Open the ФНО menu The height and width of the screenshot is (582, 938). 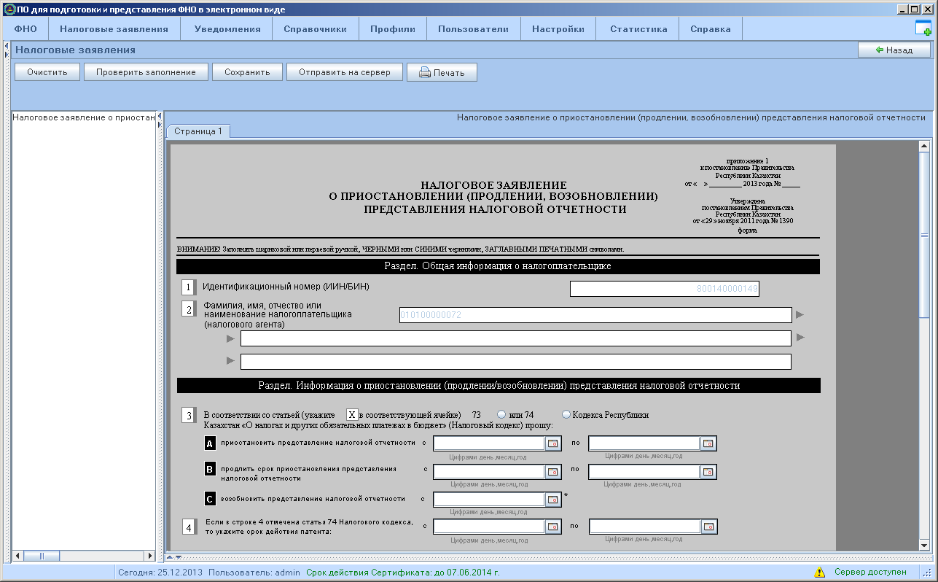[26, 29]
